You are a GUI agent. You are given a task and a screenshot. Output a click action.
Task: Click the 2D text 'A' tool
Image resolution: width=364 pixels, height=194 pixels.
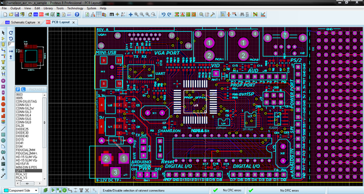pos(3,158)
